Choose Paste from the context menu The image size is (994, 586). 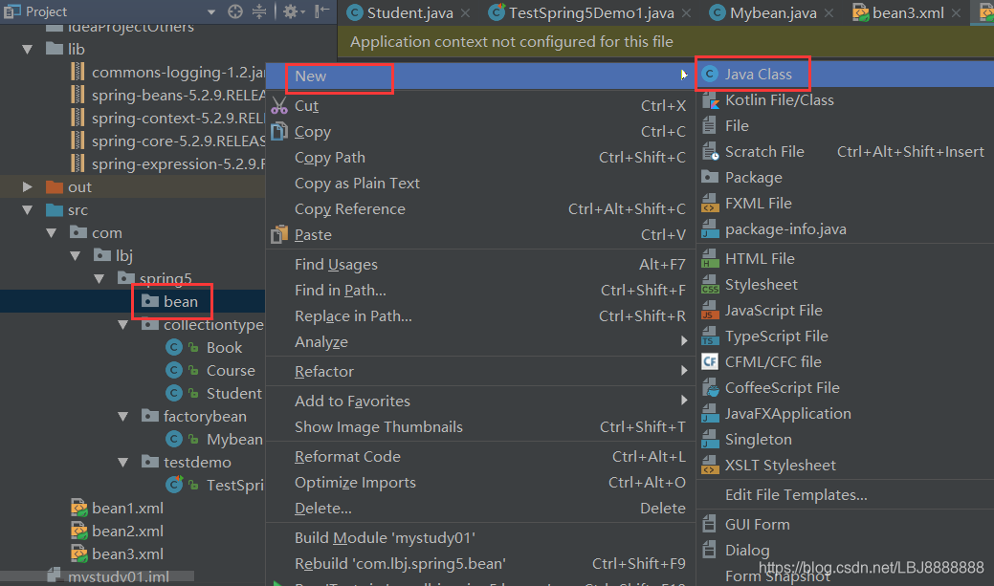coord(480,235)
